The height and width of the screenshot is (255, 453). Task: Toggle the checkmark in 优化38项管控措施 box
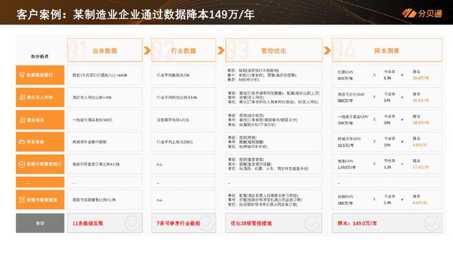tap(312, 223)
